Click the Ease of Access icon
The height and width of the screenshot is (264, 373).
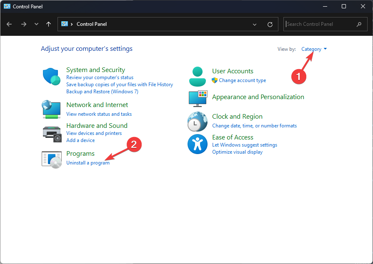198,144
